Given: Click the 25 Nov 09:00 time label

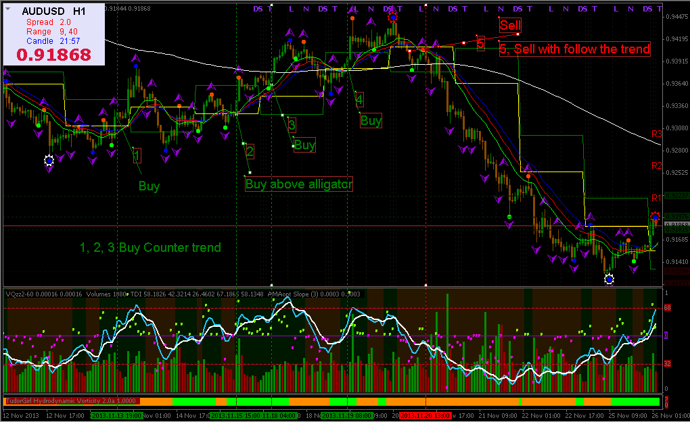Looking at the screenshot, I should 628,415.
